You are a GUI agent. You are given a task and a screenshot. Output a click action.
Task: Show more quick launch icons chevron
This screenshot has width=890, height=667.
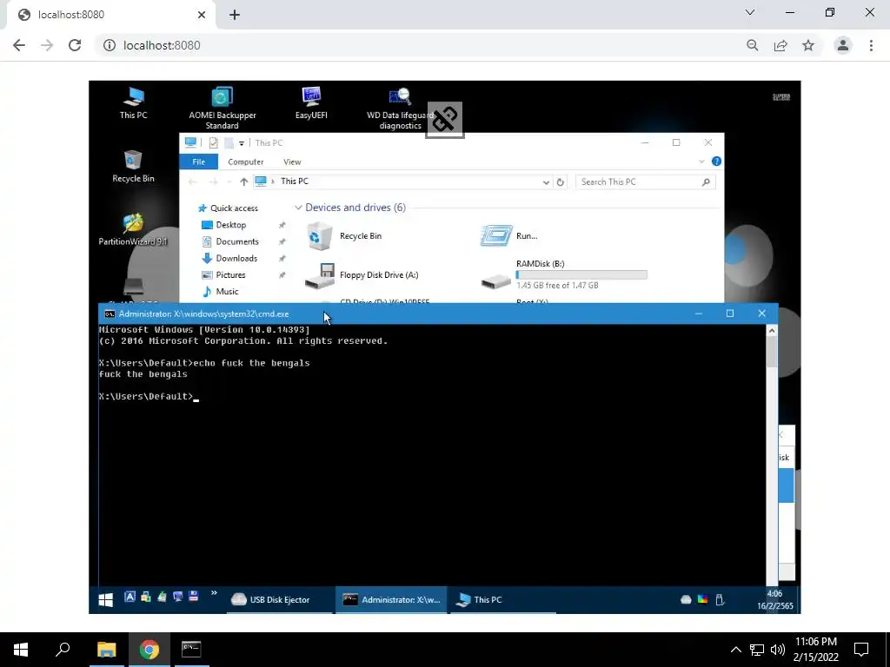point(214,593)
